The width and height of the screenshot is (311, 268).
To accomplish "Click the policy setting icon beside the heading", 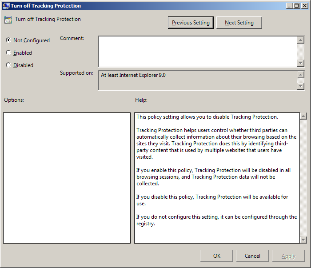I will point(8,20).
